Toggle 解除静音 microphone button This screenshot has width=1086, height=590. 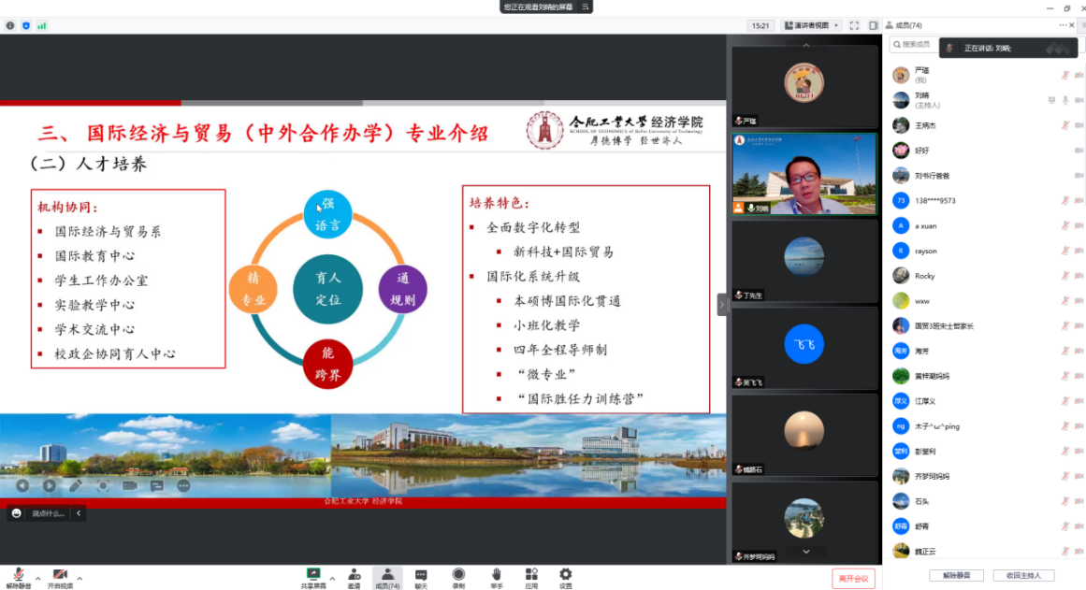(x=19, y=574)
